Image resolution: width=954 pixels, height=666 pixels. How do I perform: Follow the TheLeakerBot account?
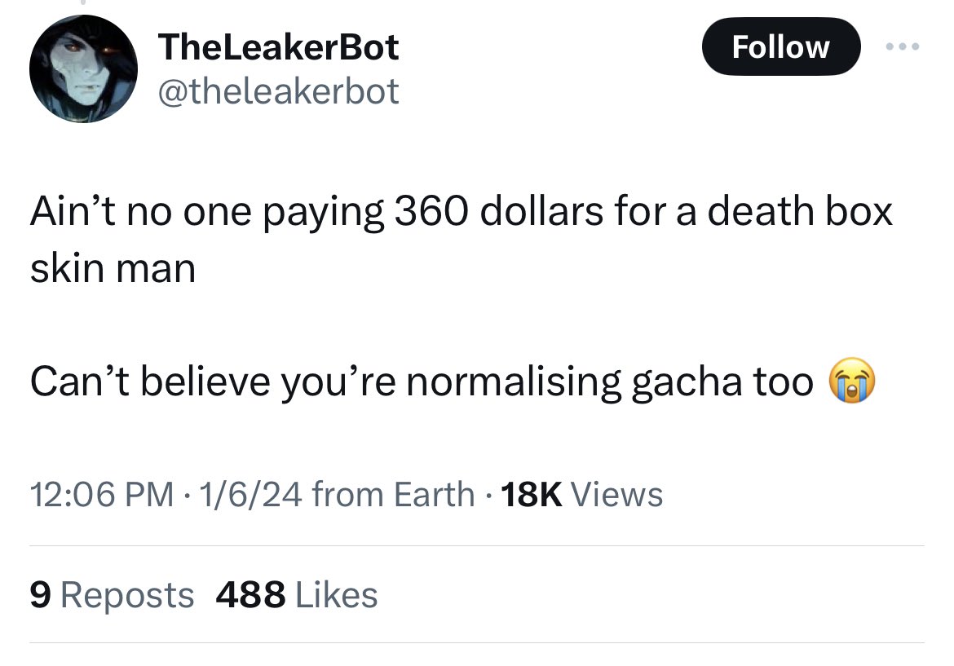pyautogui.click(x=781, y=46)
